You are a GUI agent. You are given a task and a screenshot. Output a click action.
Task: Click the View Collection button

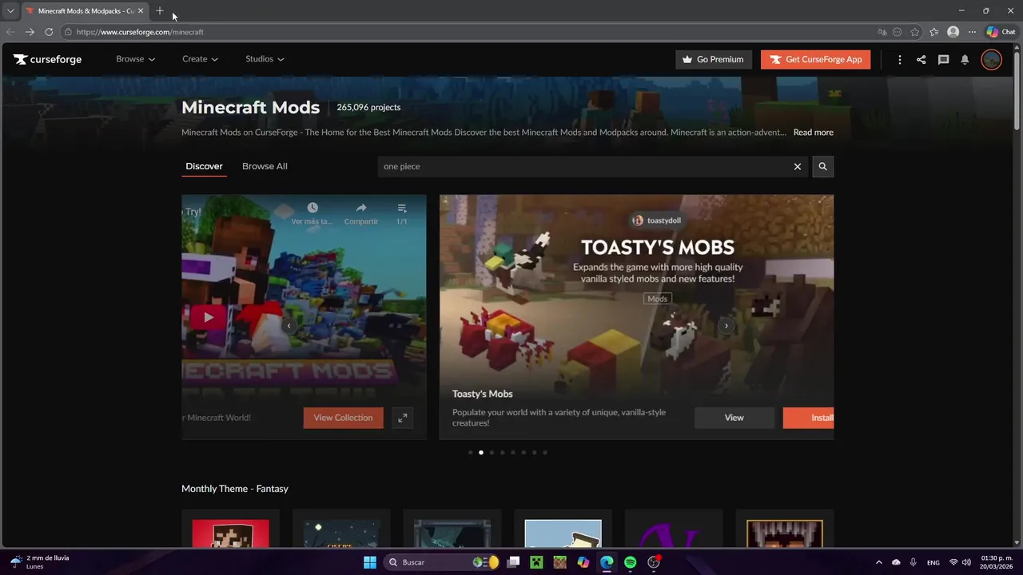343,418
